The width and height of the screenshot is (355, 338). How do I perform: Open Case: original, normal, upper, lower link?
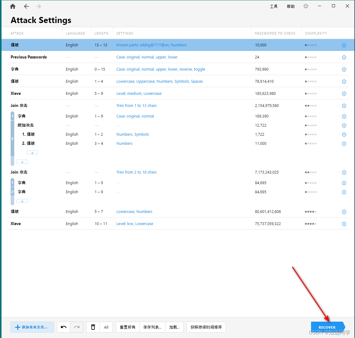(x=147, y=57)
